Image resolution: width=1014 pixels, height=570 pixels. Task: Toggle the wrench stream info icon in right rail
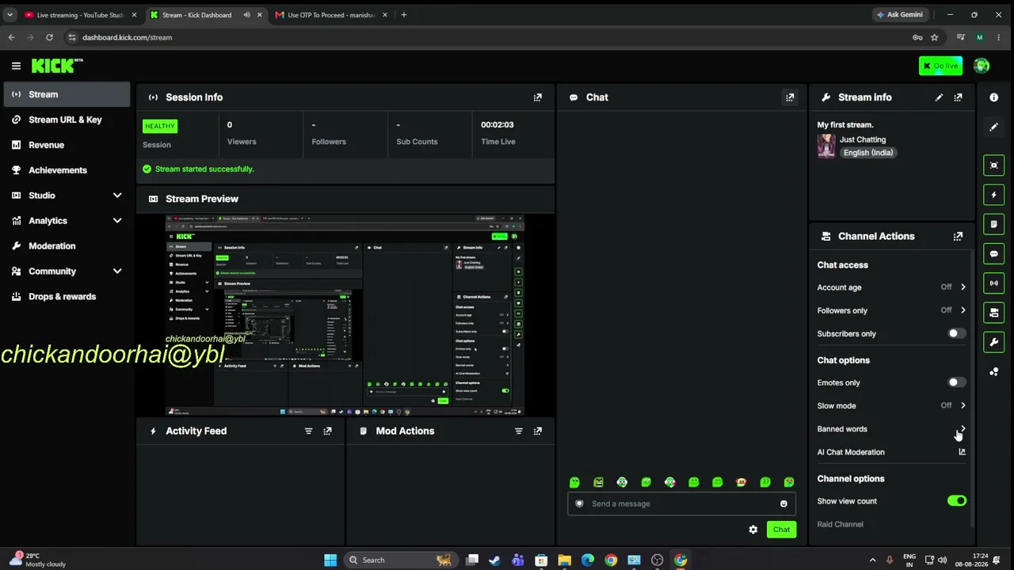pos(993,342)
